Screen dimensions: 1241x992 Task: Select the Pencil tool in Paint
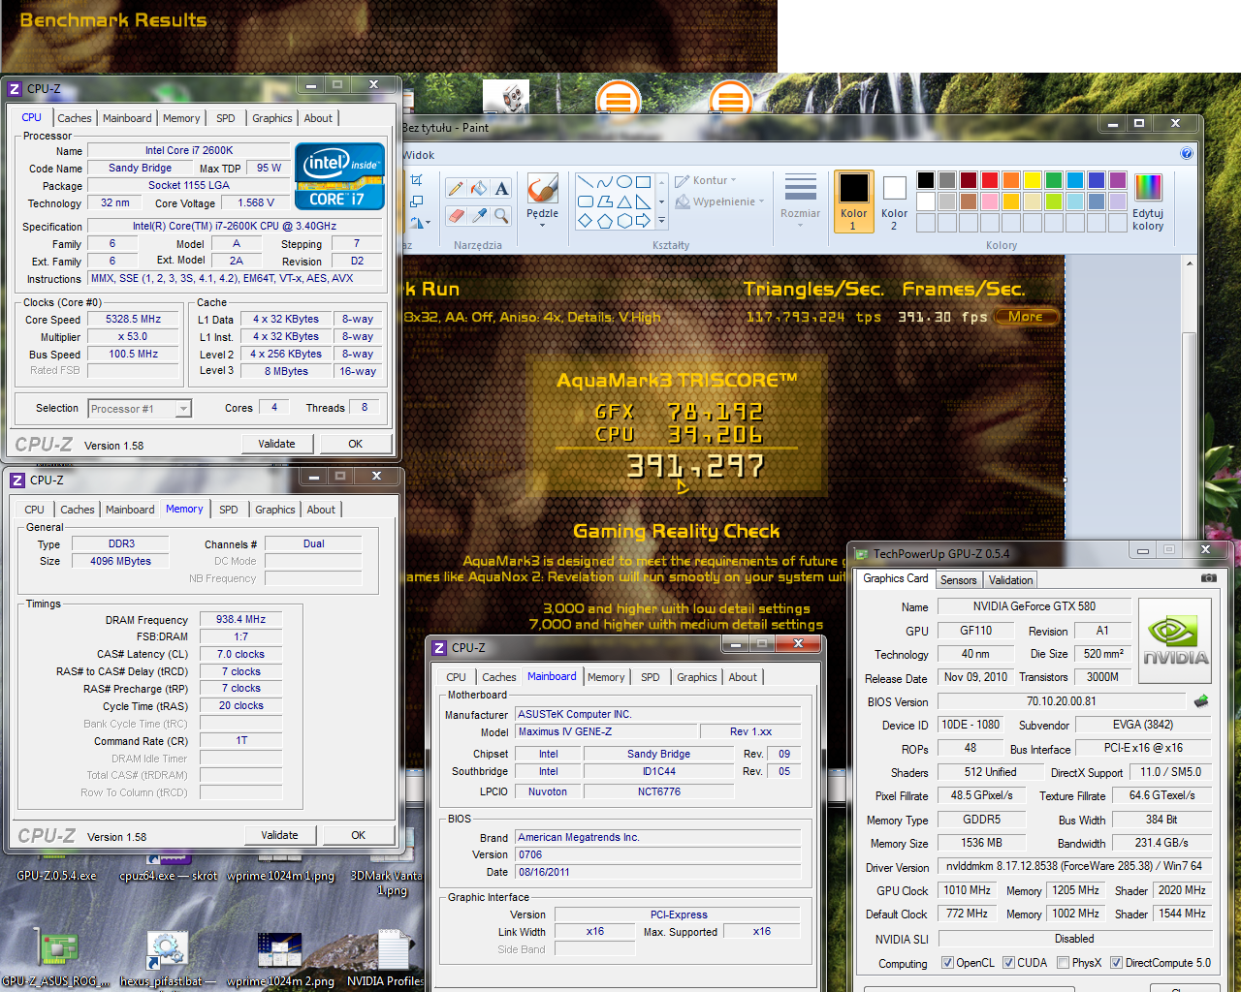pyautogui.click(x=456, y=189)
